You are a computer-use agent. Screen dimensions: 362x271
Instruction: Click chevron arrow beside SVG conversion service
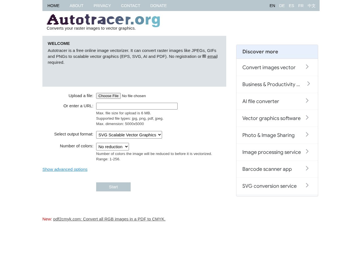click(307, 185)
